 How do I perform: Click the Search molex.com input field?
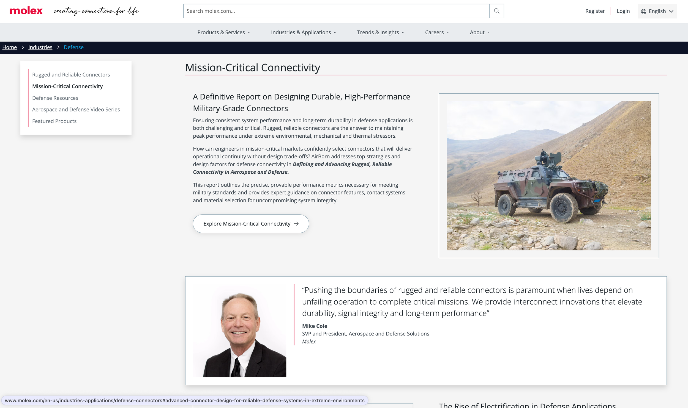[x=336, y=11]
